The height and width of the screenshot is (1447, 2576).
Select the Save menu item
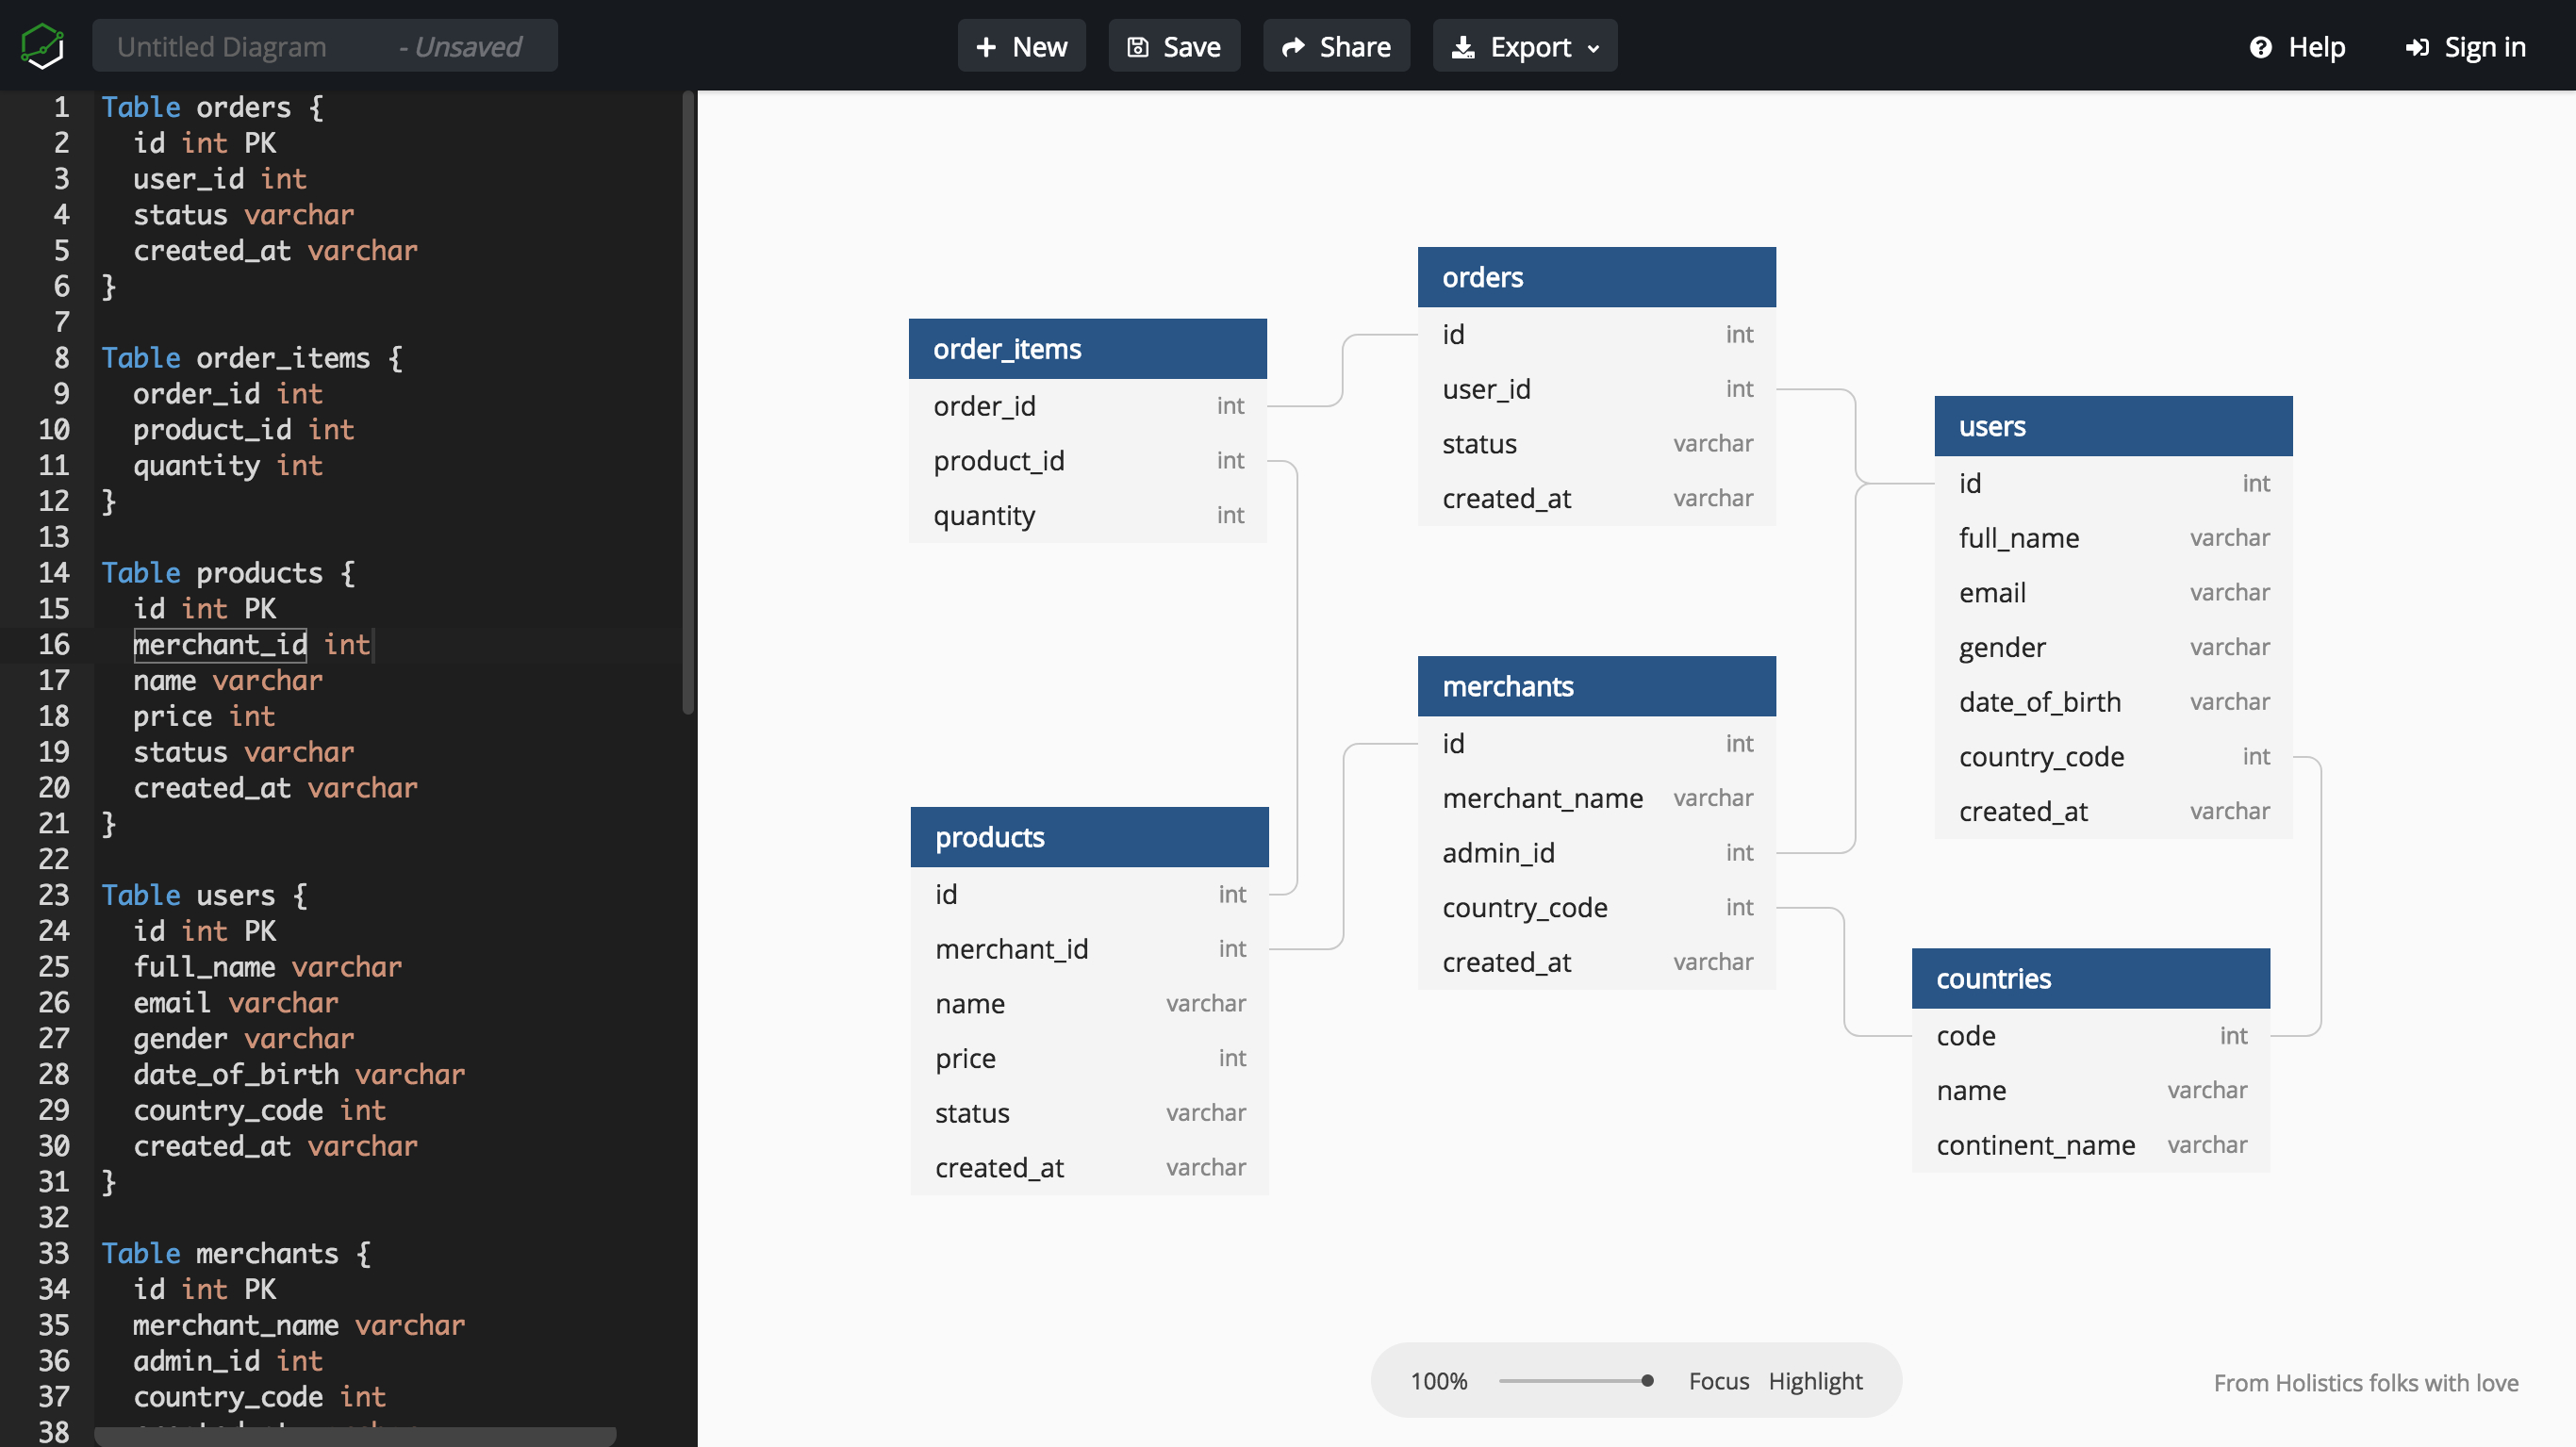pyautogui.click(x=1175, y=46)
